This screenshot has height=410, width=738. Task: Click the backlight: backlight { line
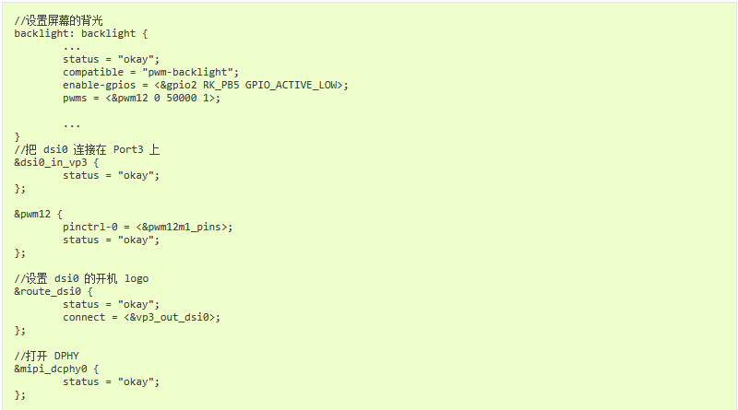(x=80, y=34)
